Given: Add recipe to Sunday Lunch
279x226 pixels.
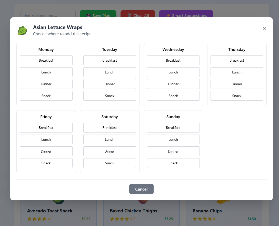Looking at the screenshot, I should [x=173, y=139].
